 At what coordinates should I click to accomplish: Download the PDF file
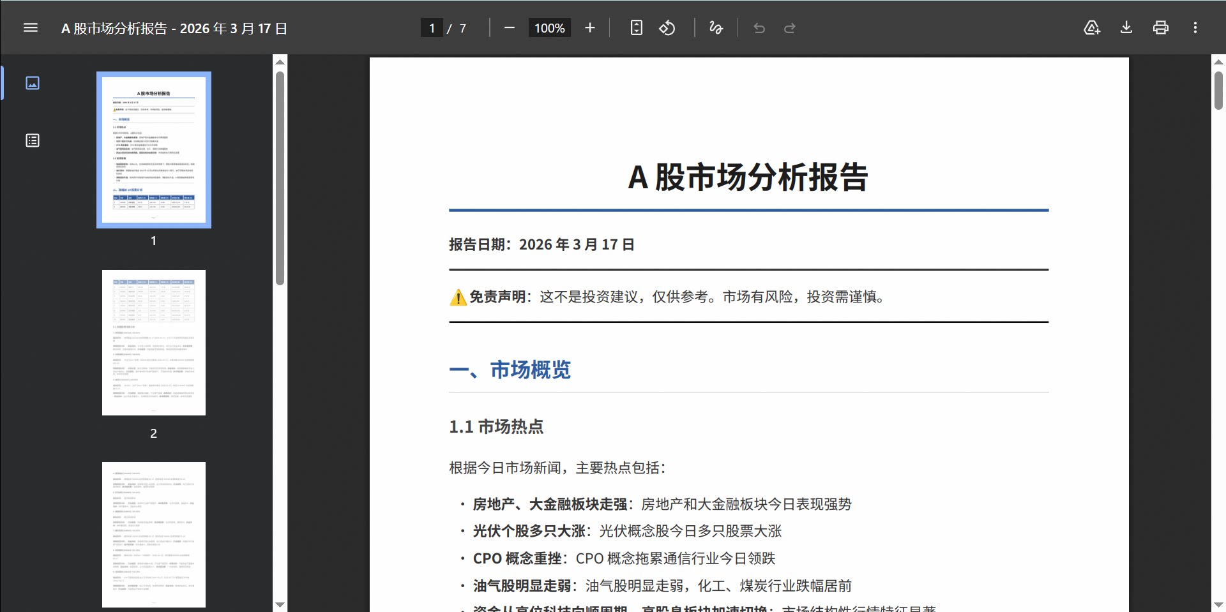[1126, 28]
